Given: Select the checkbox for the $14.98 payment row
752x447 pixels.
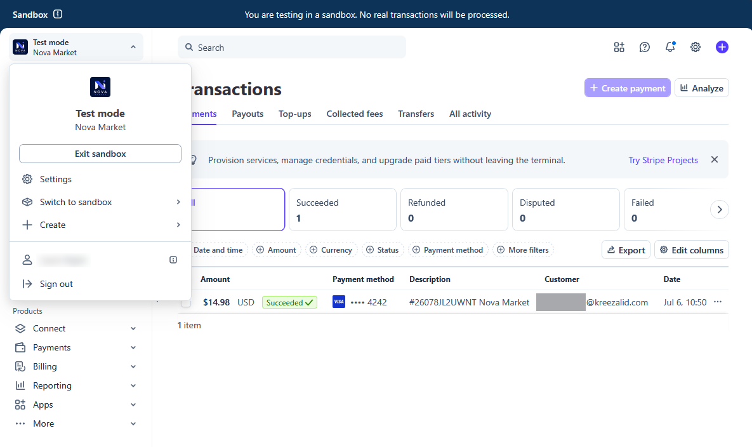Looking at the screenshot, I should [185, 303].
